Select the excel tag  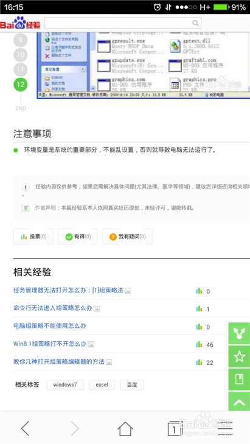[x=102, y=385]
